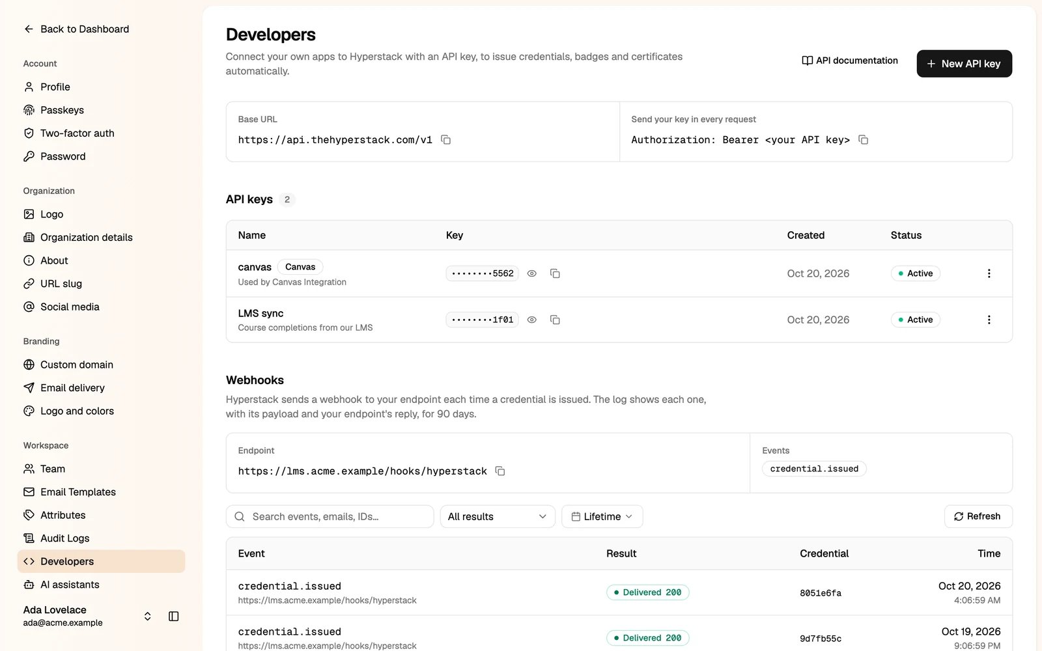Expand the Ada Lovelace account switcher
Image resolution: width=1042 pixels, height=651 pixels.
click(148, 616)
